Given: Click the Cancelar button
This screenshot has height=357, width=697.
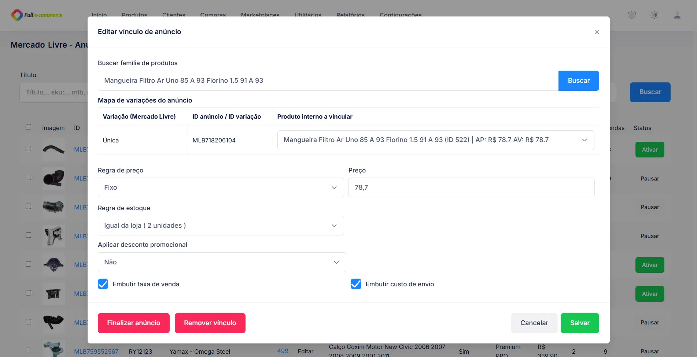Looking at the screenshot, I should tap(534, 323).
